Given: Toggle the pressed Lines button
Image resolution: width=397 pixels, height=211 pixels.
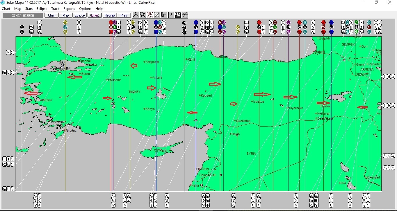Looking at the screenshot, I should coord(94,15).
